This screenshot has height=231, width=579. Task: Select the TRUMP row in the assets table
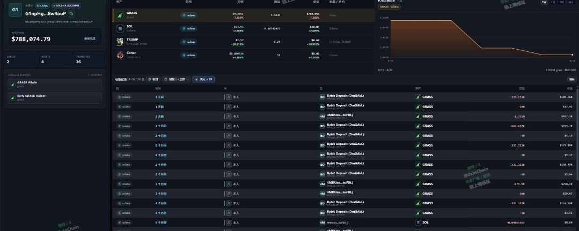pos(244,42)
